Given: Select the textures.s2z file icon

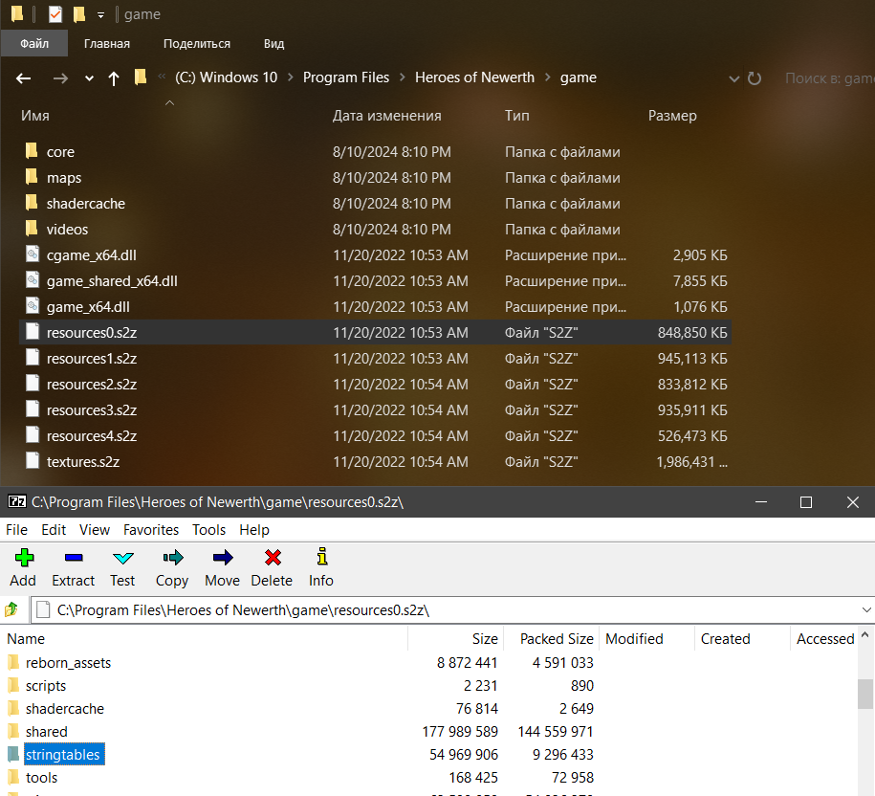Looking at the screenshot, I should coord(33,460).
